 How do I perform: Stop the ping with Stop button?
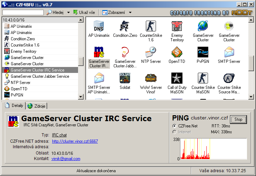[x=238, y=119]
